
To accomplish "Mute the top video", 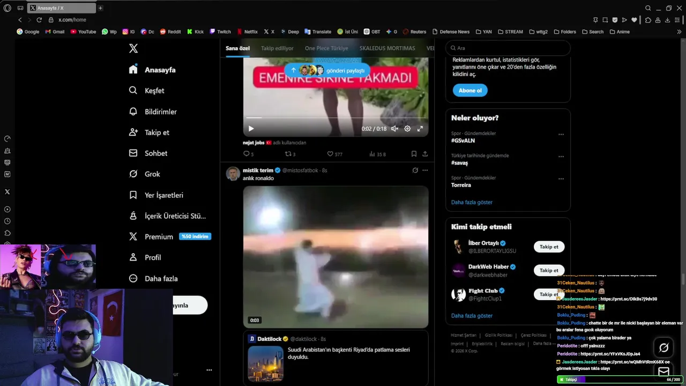I will point(394,129).
